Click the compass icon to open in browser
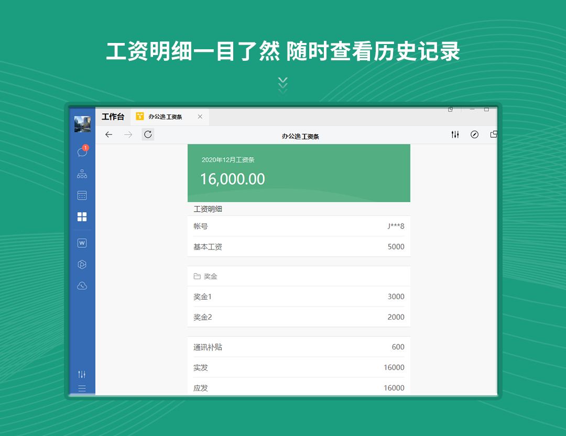 (474, 135)
